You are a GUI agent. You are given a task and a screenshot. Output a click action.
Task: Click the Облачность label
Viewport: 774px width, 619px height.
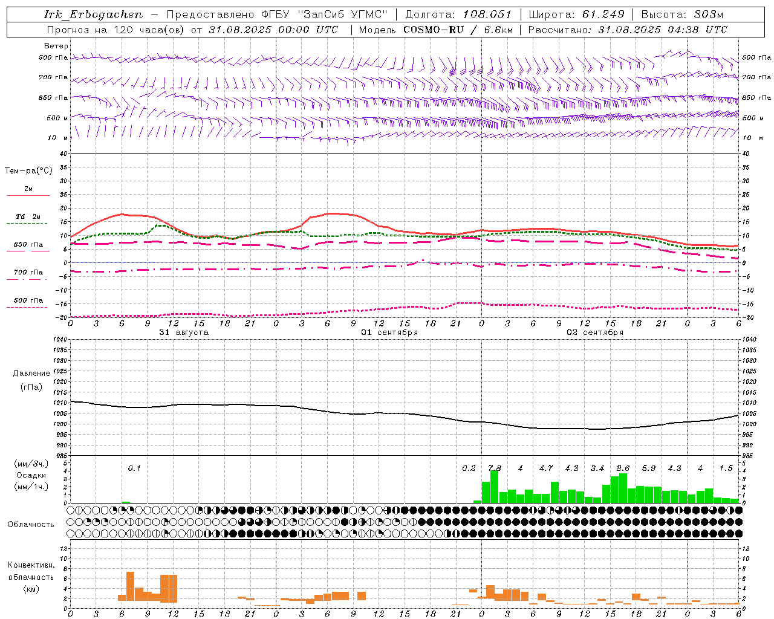pos(31,525)
